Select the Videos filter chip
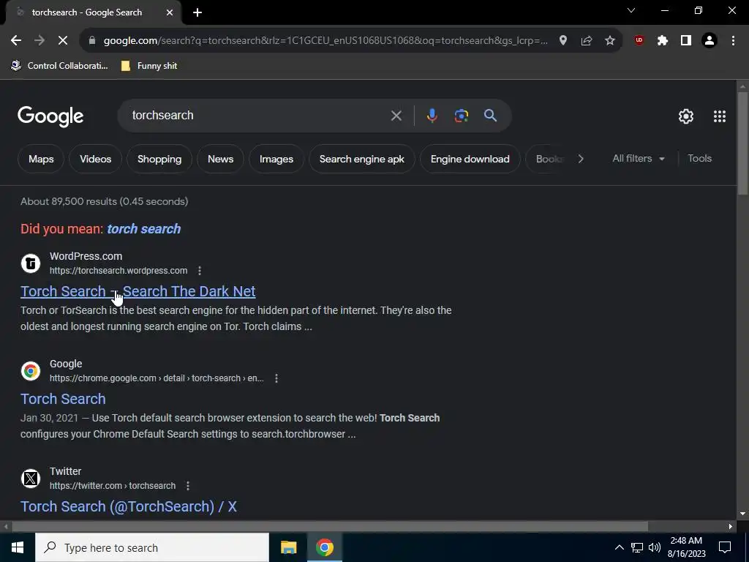749x562 pixels. point(96,159)
